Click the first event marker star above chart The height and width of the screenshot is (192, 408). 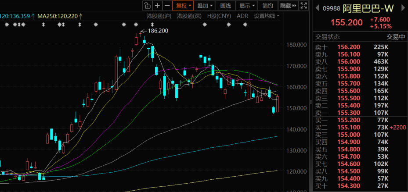[x=7, y=25]
